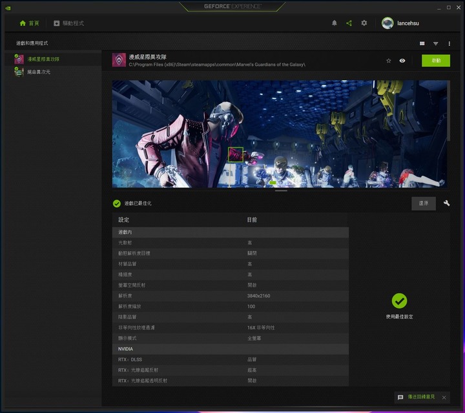465x413 pixels.
Task: Launch game with green 啟動 button
Action: coord(436,61)
